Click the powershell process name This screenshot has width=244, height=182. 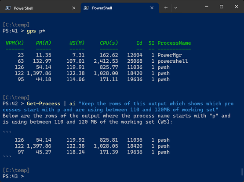click(173, 61)
